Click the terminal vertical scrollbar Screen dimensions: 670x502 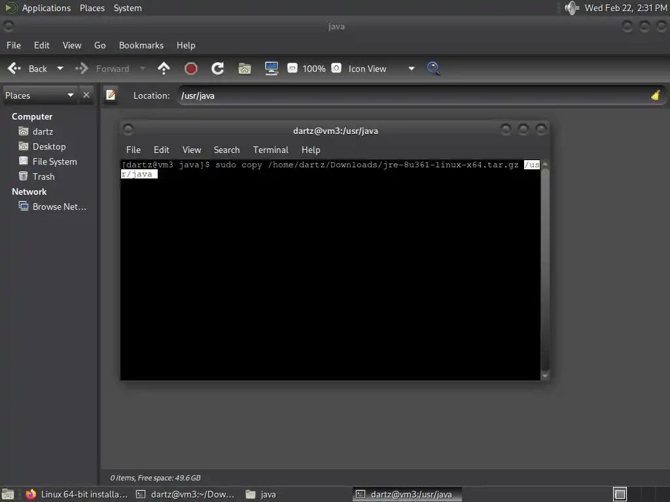[x=545, y=269]
